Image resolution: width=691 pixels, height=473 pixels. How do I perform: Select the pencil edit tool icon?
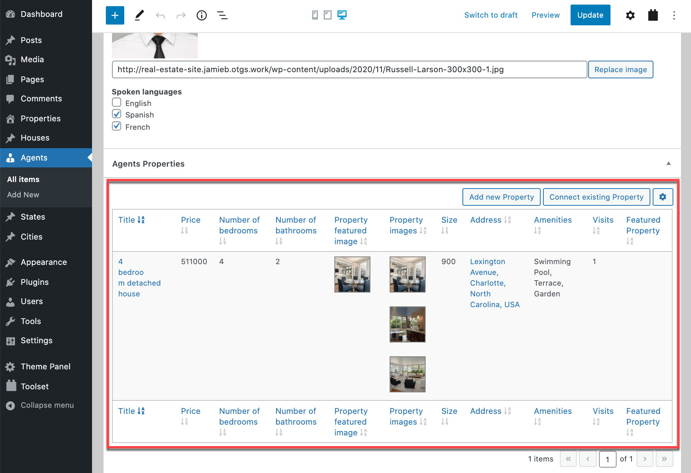click(140, 15)
